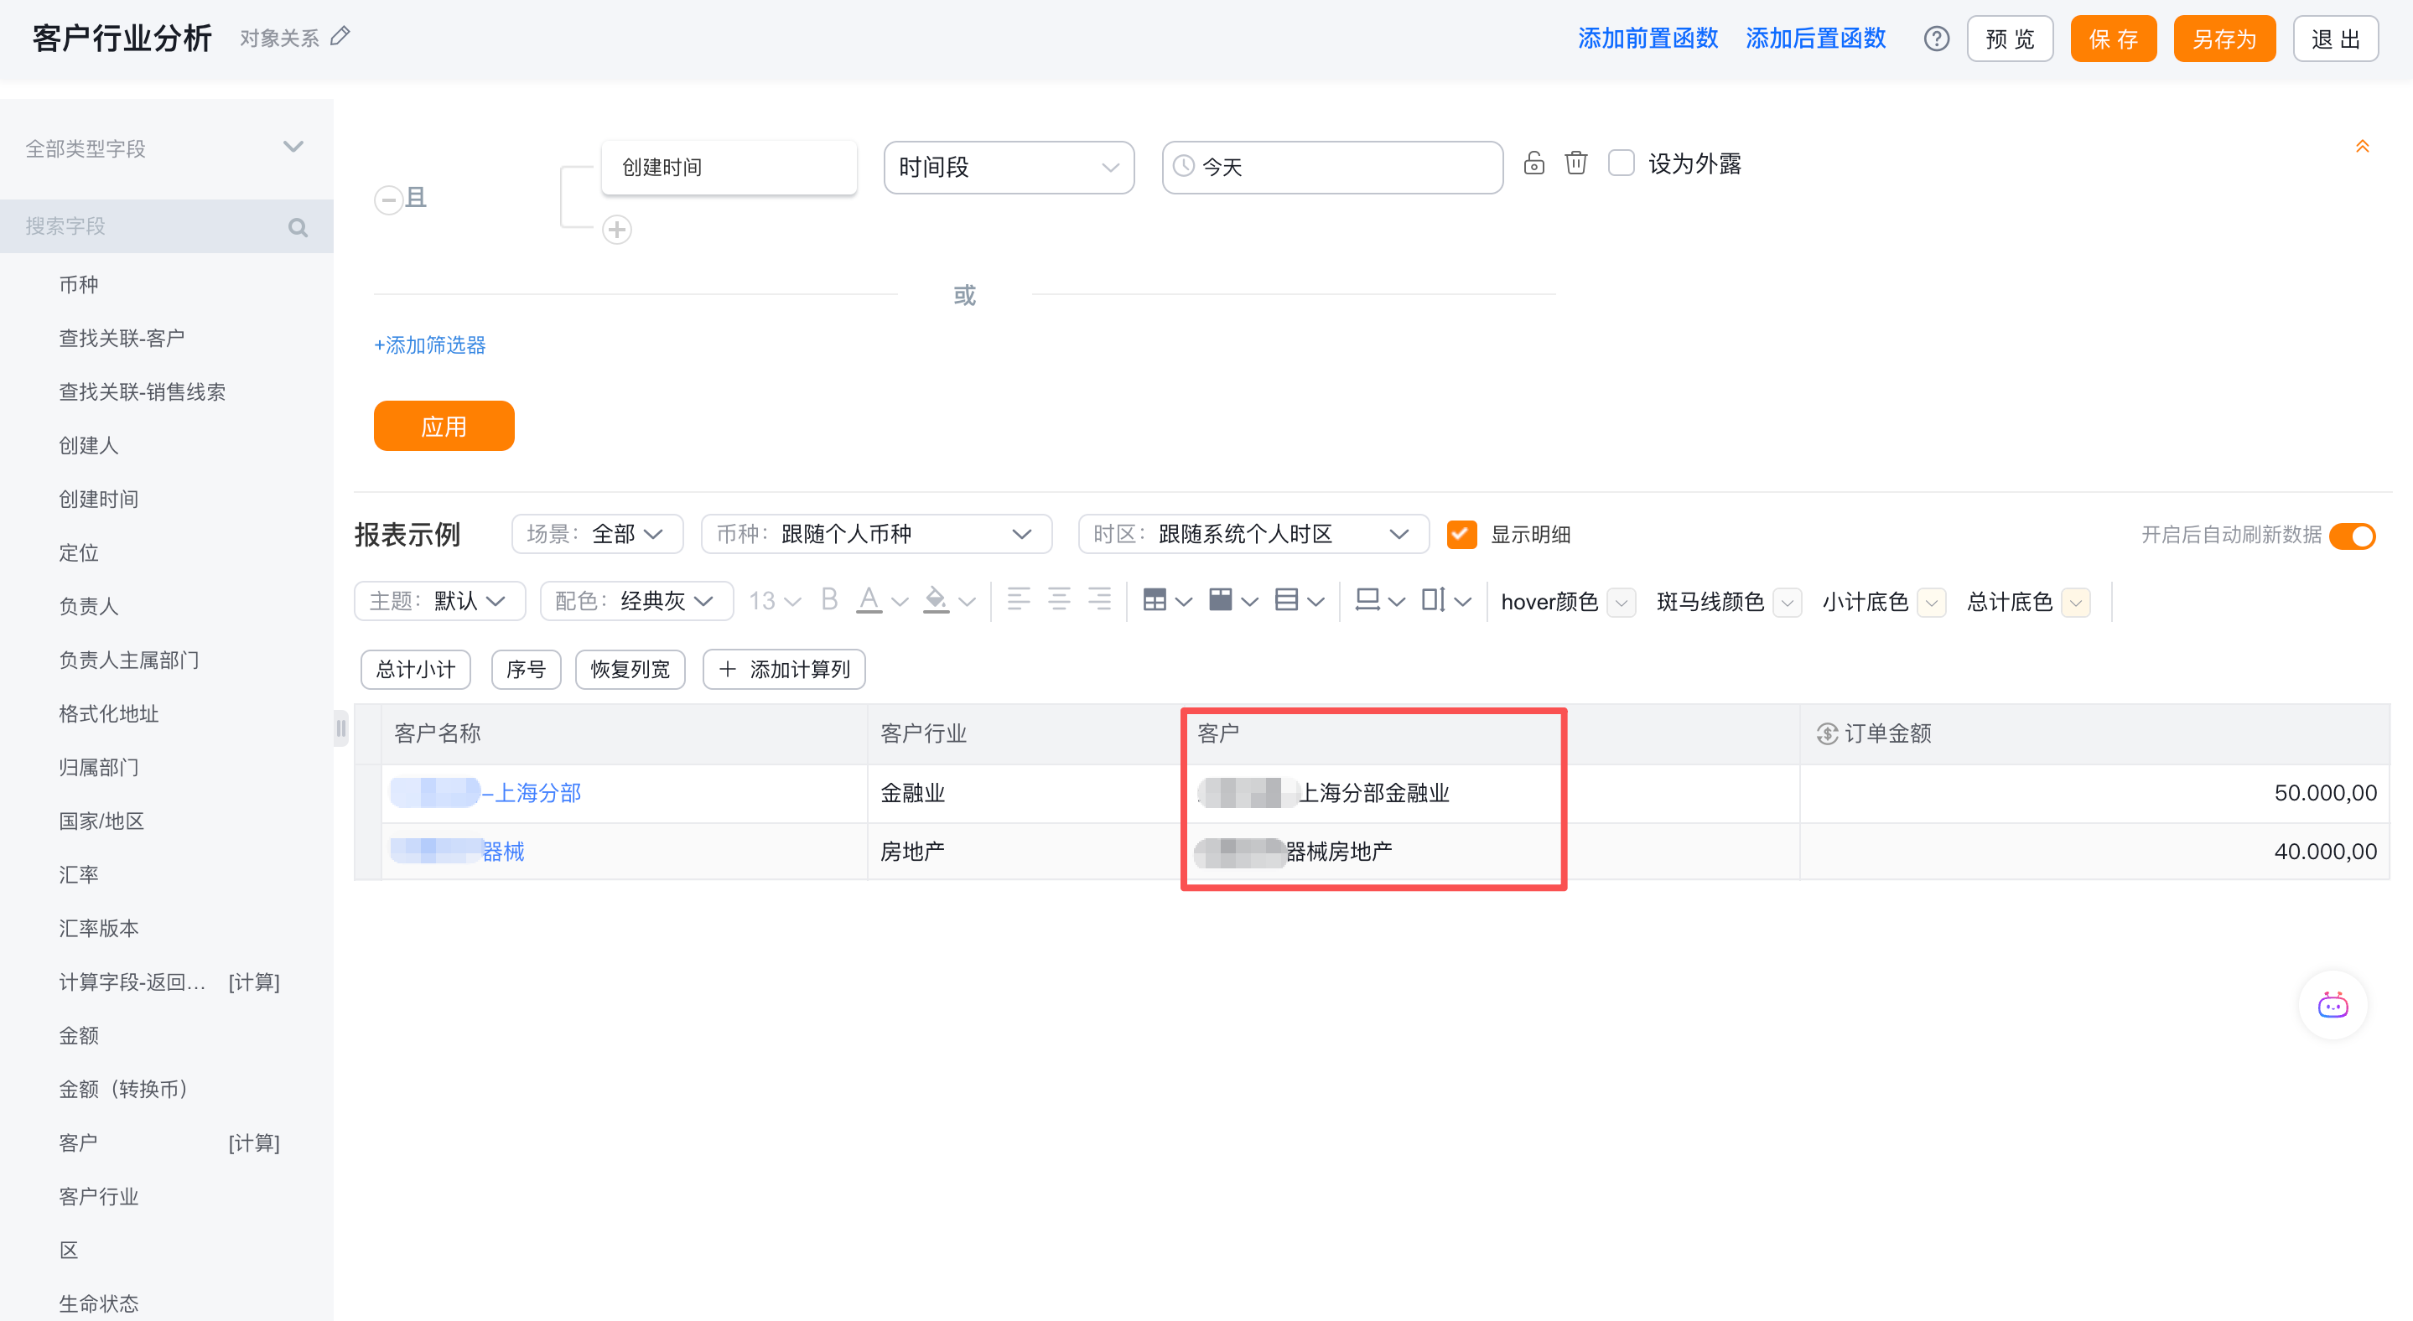Delete the filter with trash icon
Screen dimensions: 2413x1321
coord(1576,163)
